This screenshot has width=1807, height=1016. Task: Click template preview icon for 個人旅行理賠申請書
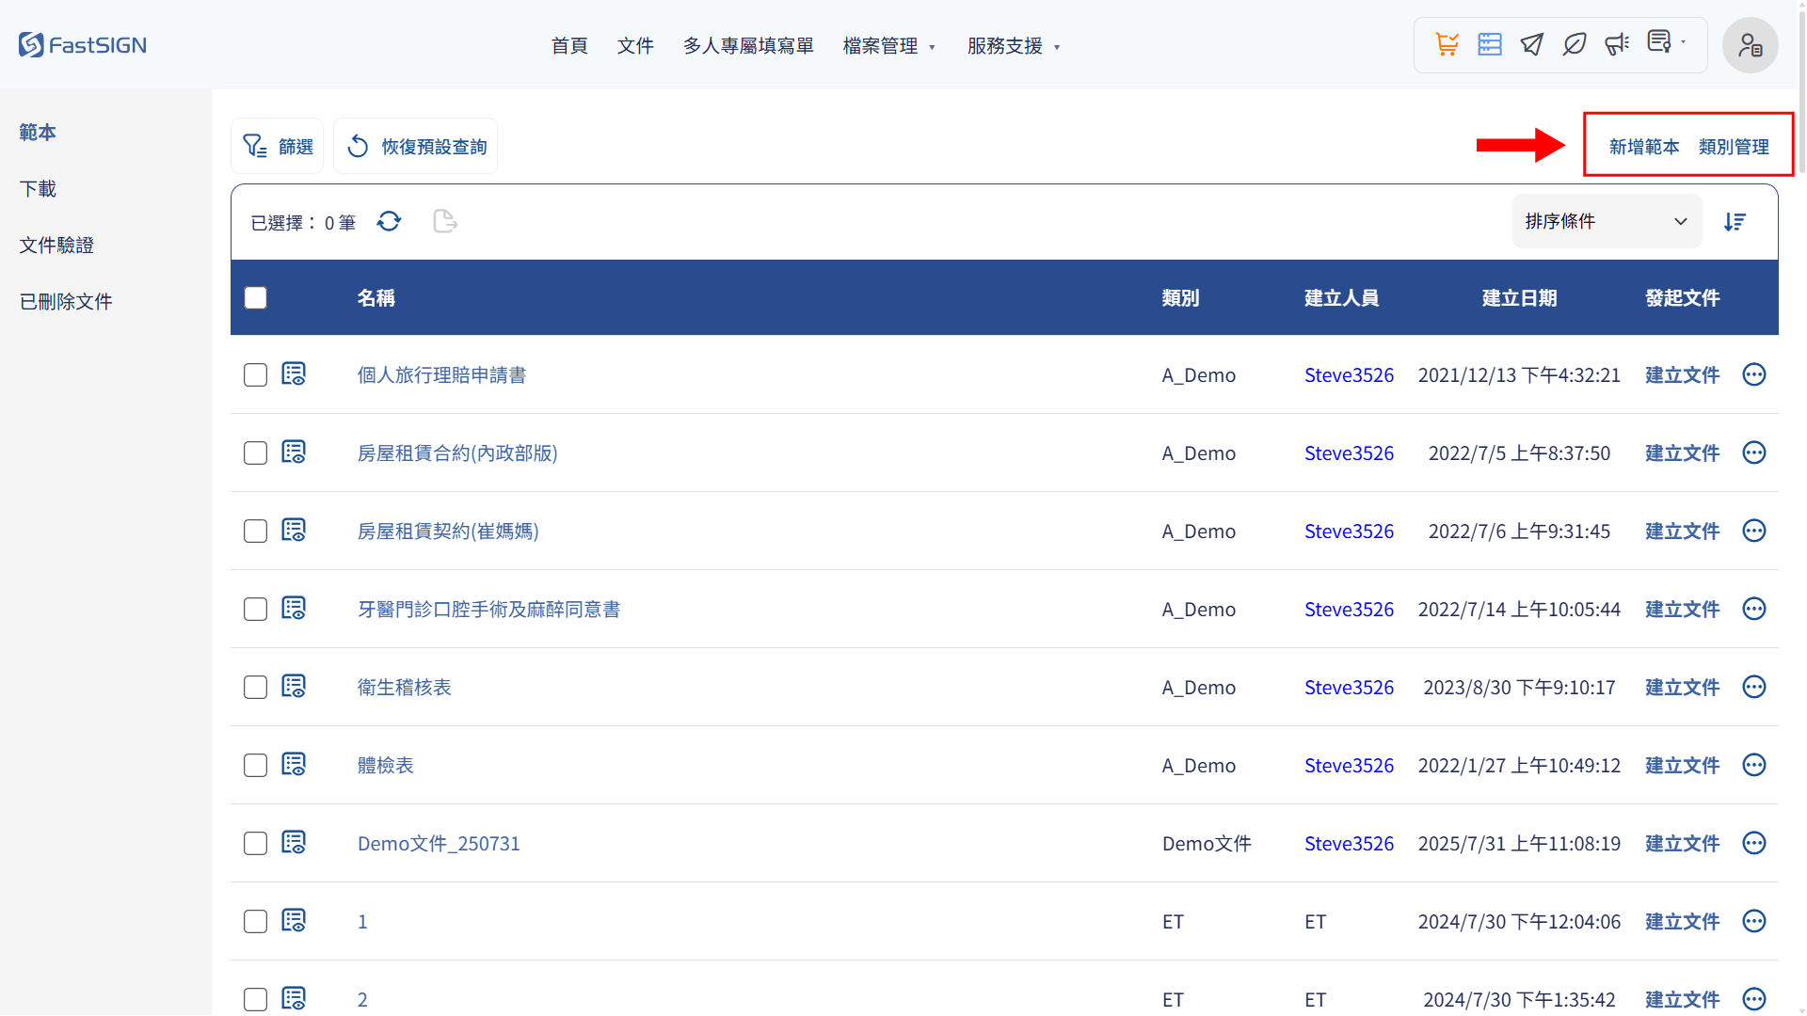294,374
